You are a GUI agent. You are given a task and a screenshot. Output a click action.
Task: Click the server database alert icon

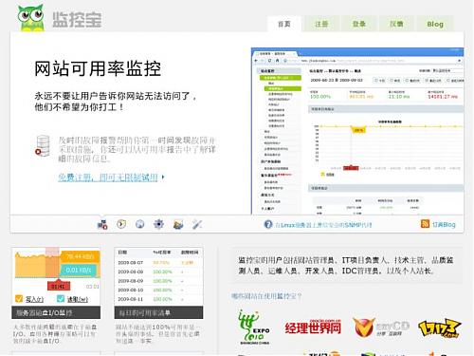(43, 146)
